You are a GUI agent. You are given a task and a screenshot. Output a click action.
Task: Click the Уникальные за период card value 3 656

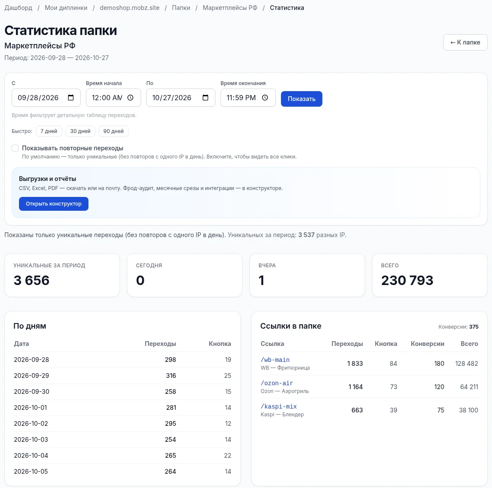point(32,280)
